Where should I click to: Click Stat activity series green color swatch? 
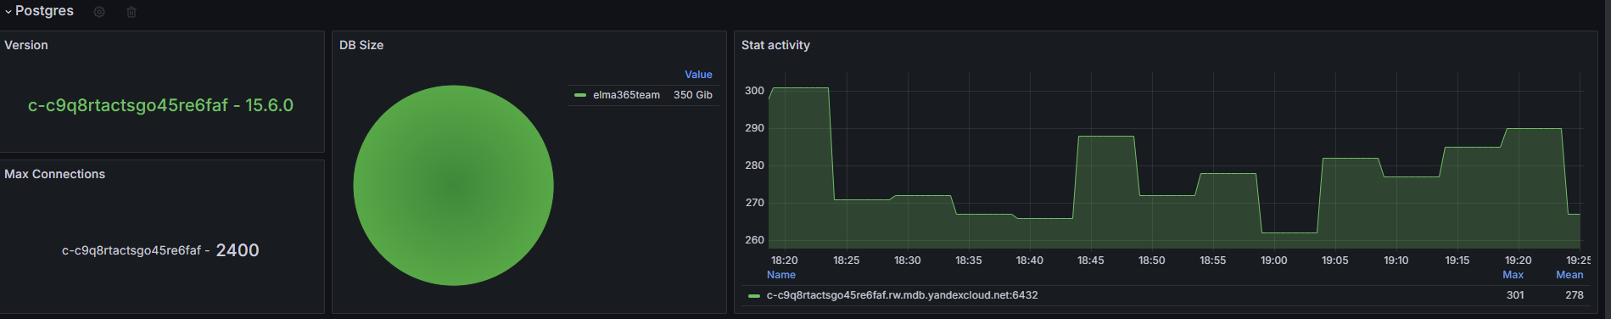[754, 296]
